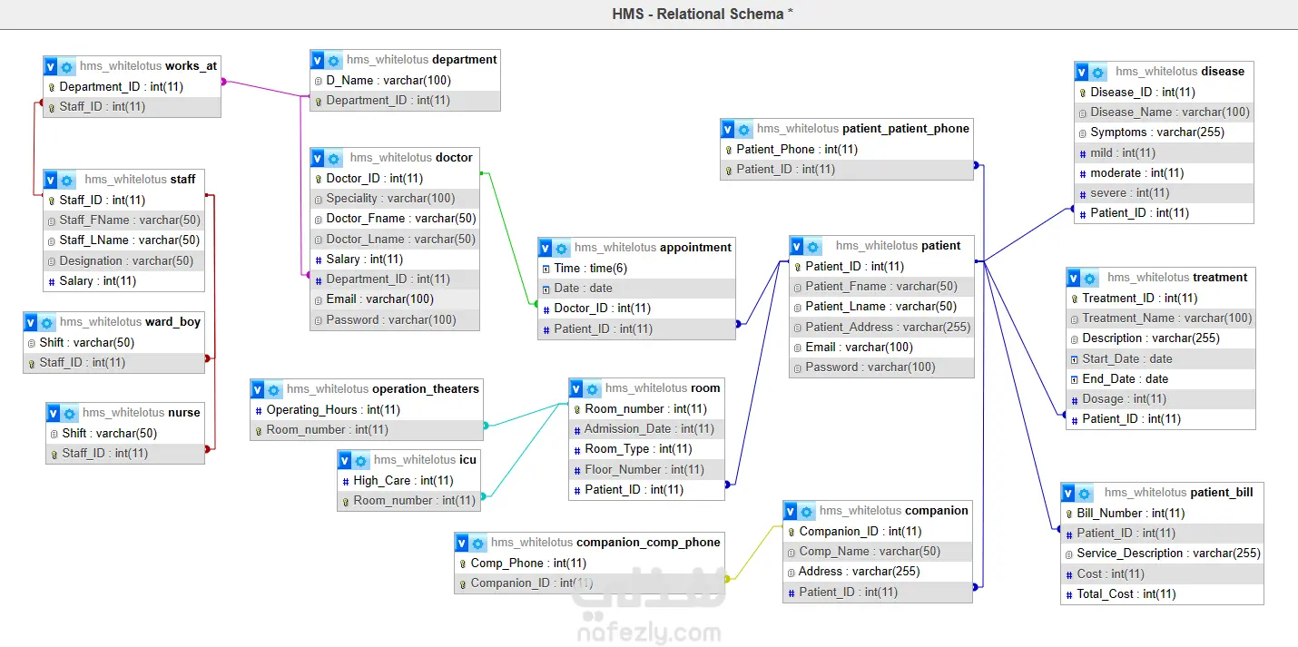Open the gear options of treatment table
The width and height of the screenshot is (1298, 647).
point(1090,278)
